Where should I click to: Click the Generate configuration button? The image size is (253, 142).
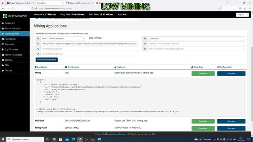(47, 60)
